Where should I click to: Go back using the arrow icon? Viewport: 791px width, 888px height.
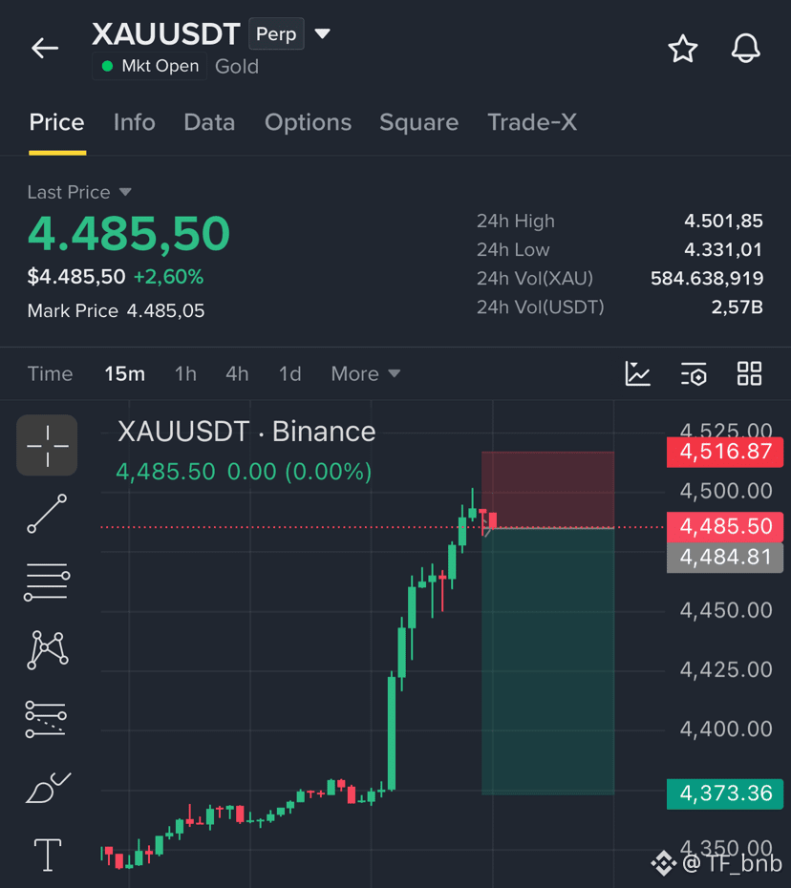45,48
